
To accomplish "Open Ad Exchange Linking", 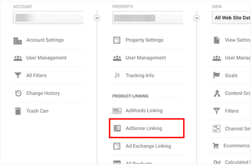I will click(148, 146).
